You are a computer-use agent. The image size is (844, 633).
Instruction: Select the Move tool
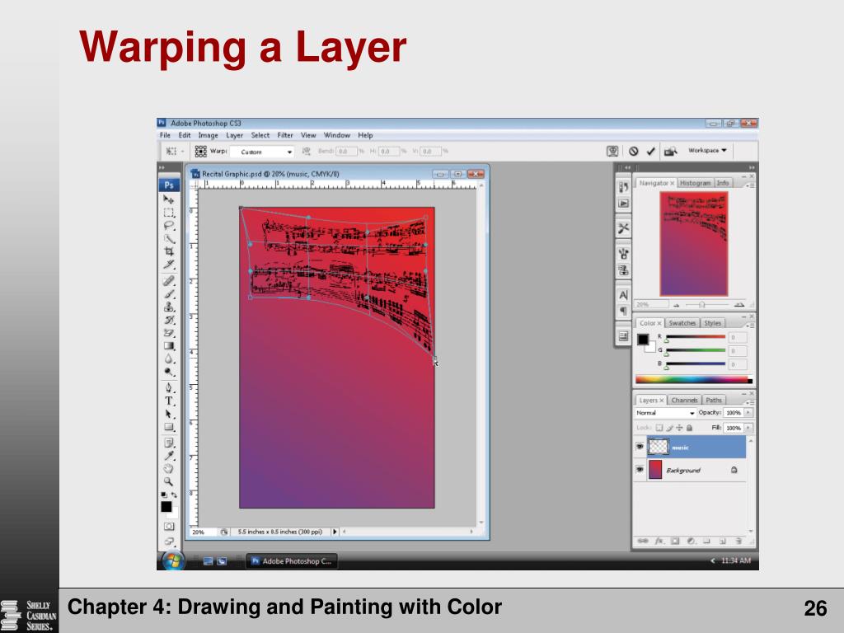click(168, 199)
